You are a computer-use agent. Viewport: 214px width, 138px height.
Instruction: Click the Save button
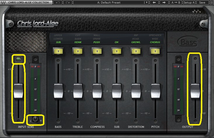202,2
